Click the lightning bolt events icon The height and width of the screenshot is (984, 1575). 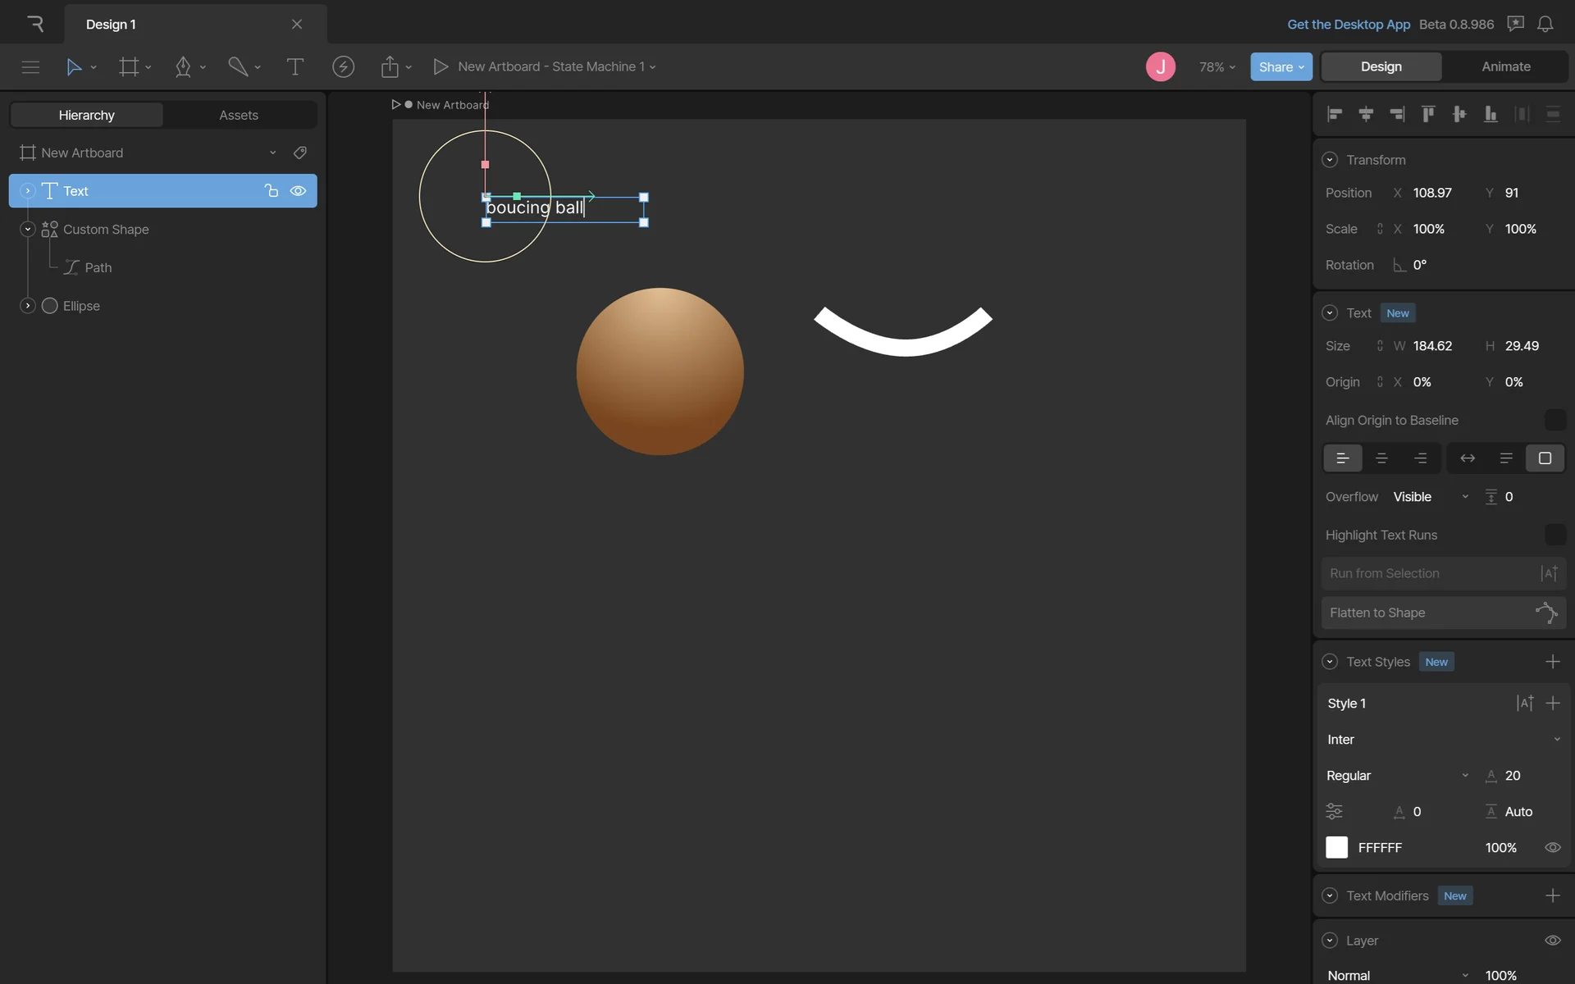pos(343,66)
